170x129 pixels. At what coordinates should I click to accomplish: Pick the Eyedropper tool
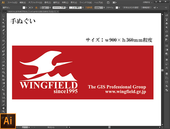[x=3, y=87]
